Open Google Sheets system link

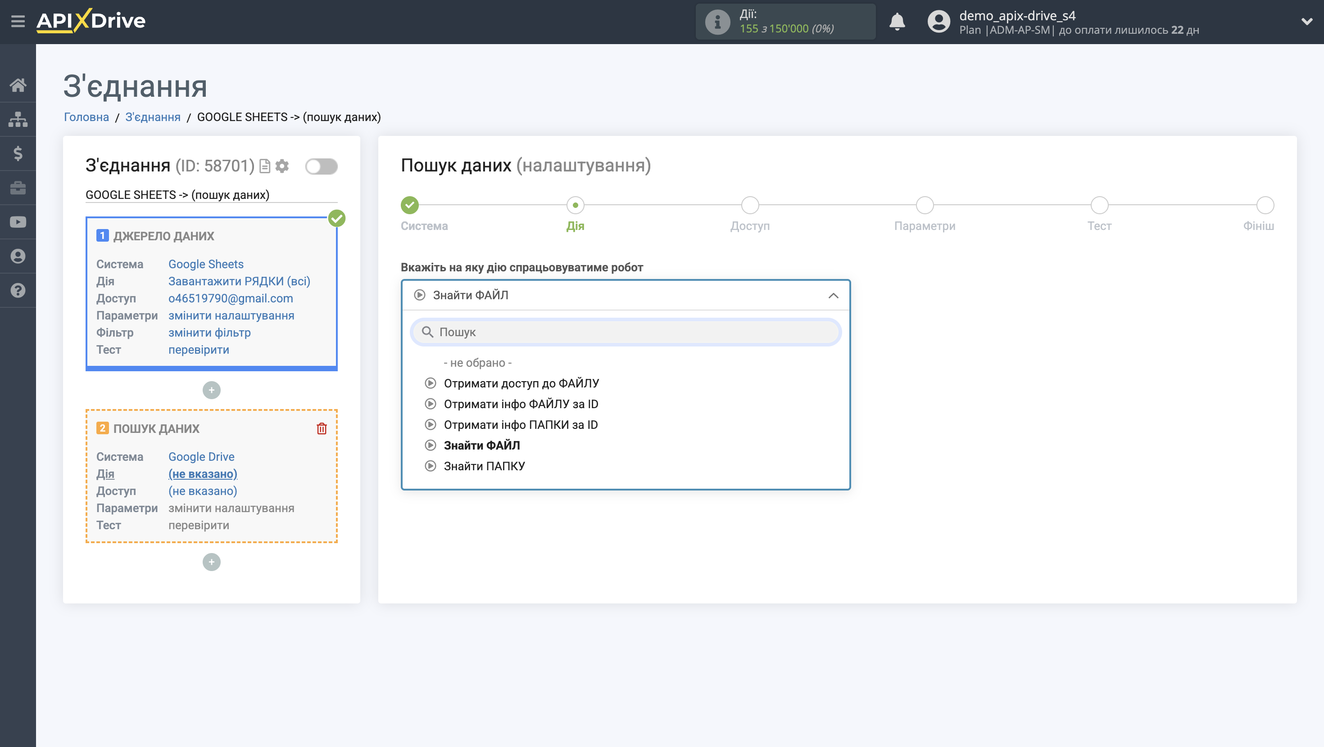[206, 264]
